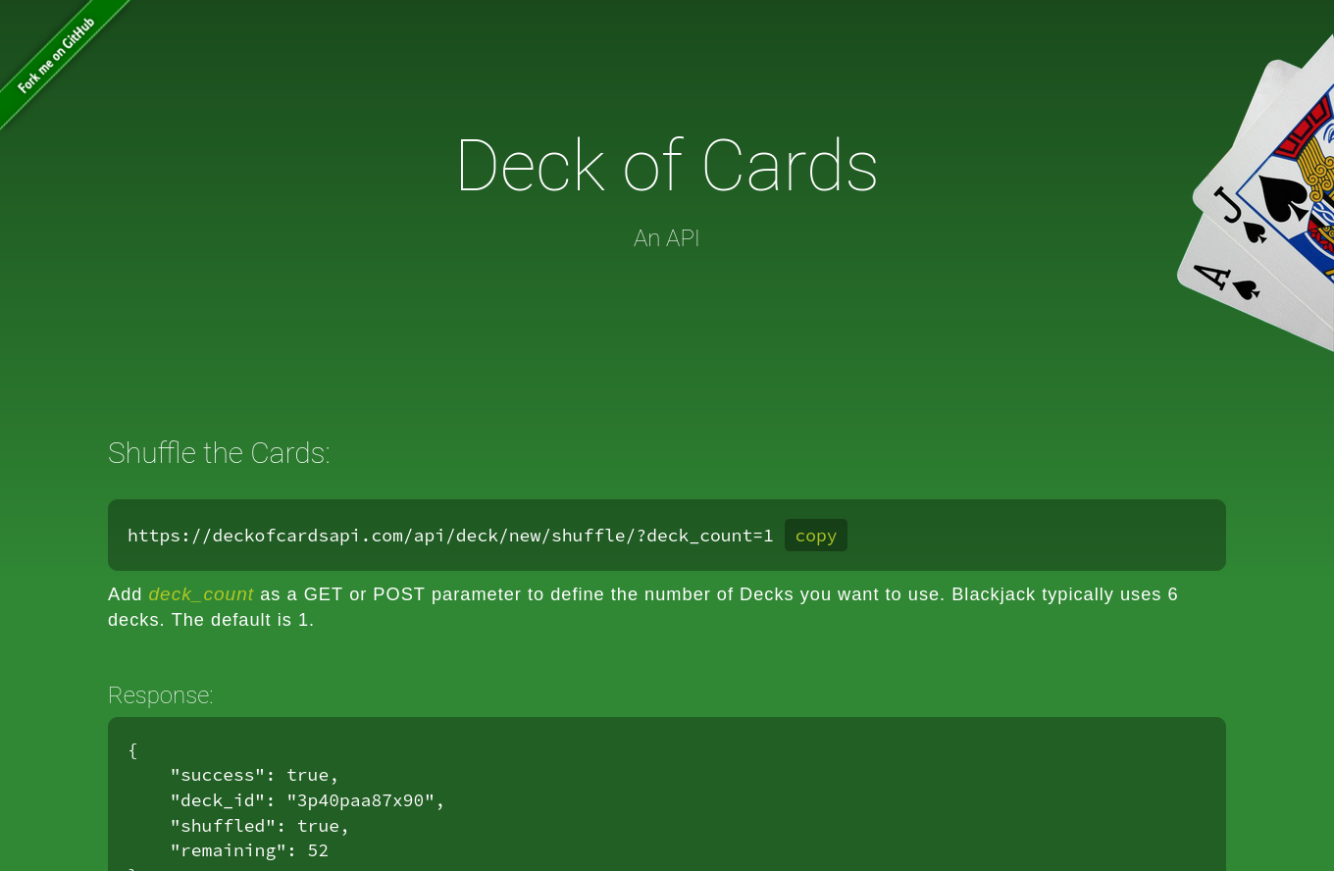Screen dimensions: 1334x871
Task: Click the "deck_id": "3p40paa87x90" line
Action: click(x=307, y=800)
